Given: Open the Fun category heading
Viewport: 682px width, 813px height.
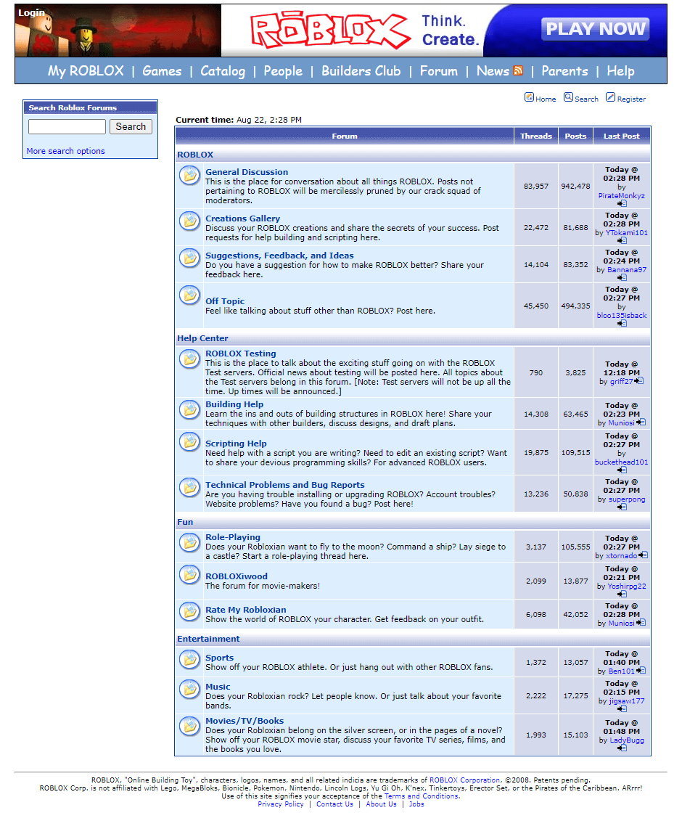Looking at the screenshot, I should pyautogui.click(x=185, y=522).
